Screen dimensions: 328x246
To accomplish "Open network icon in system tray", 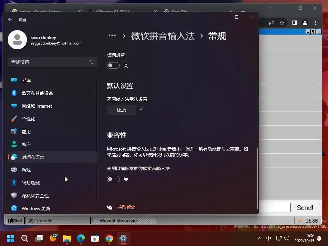I will tap(279, 238).
